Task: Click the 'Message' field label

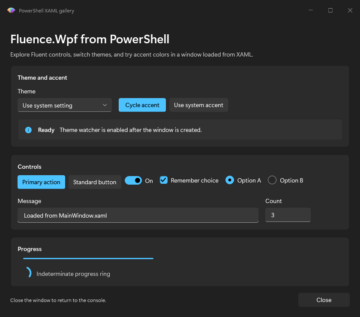Action: [30, 201]
